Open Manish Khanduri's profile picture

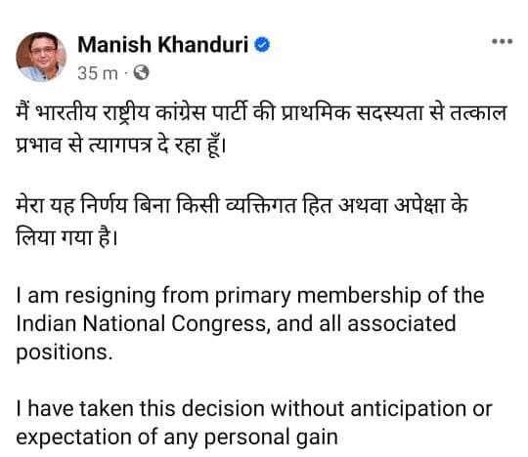point(41,57)
